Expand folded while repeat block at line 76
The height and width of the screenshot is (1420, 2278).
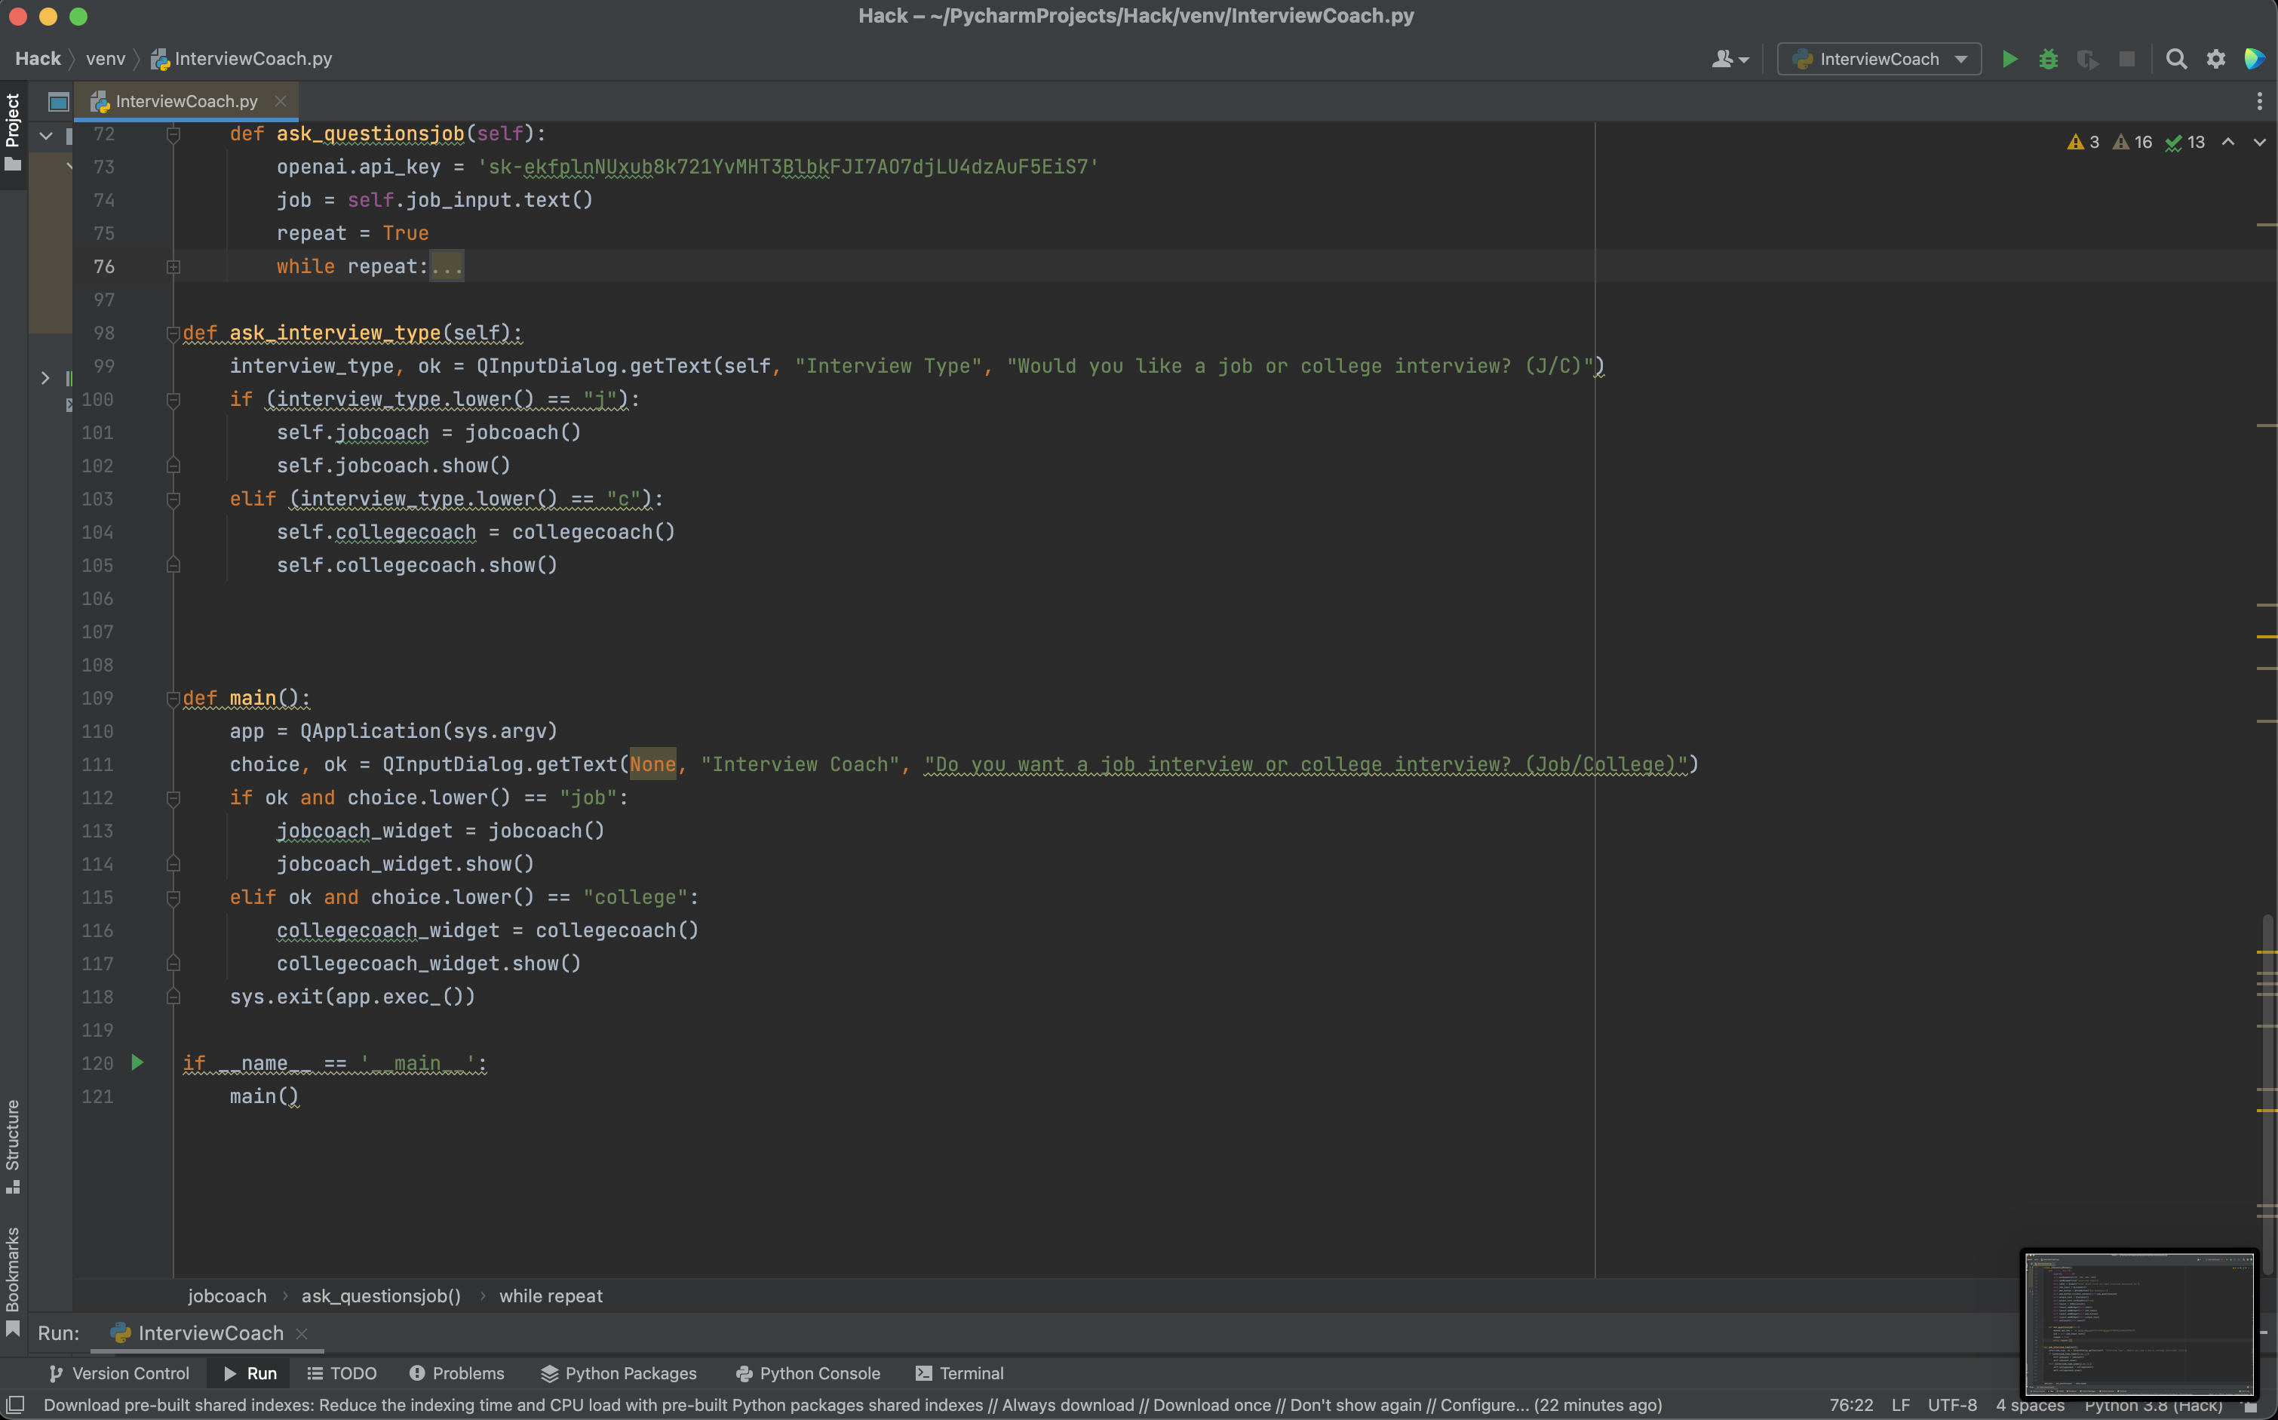173,266
